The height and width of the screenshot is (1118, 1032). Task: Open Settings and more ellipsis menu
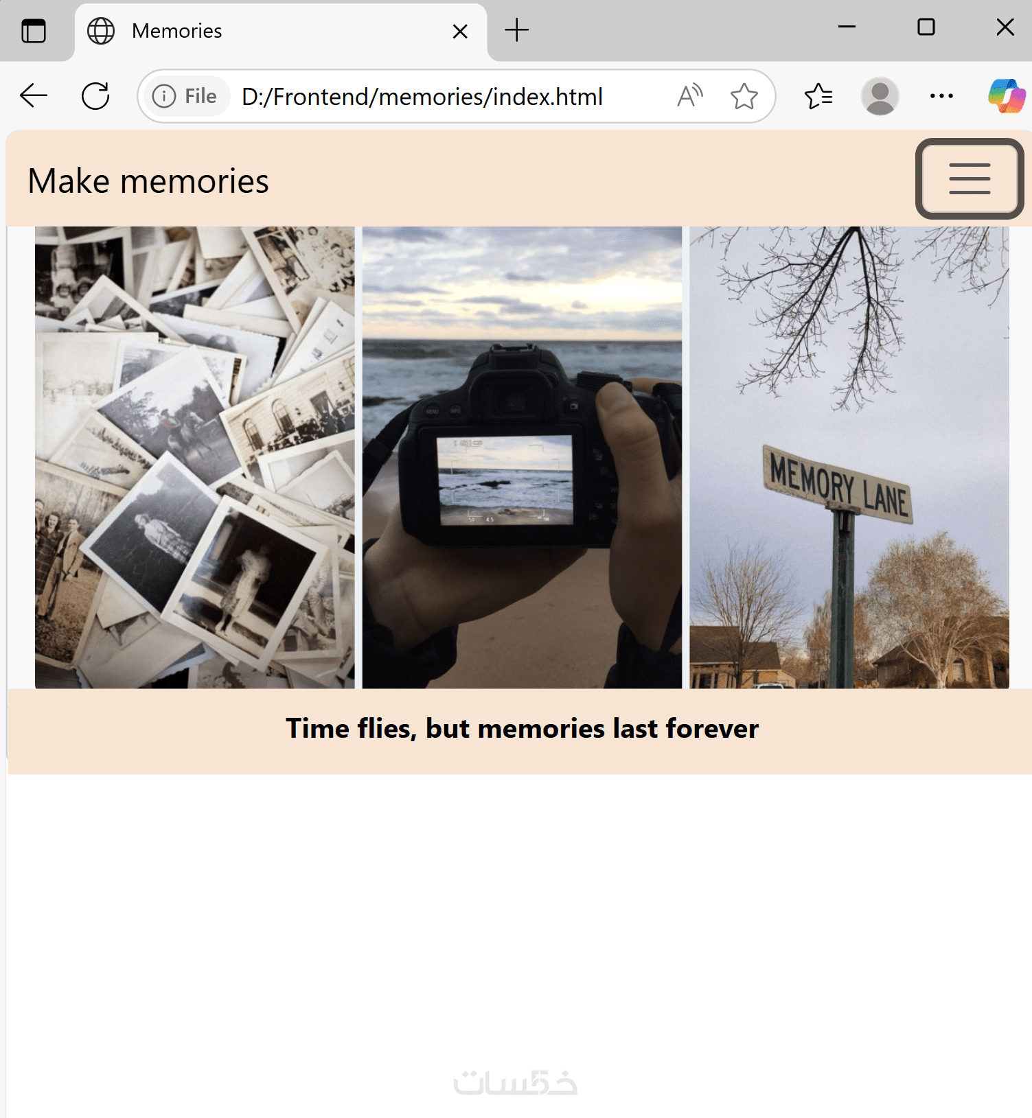click(941, 96)
